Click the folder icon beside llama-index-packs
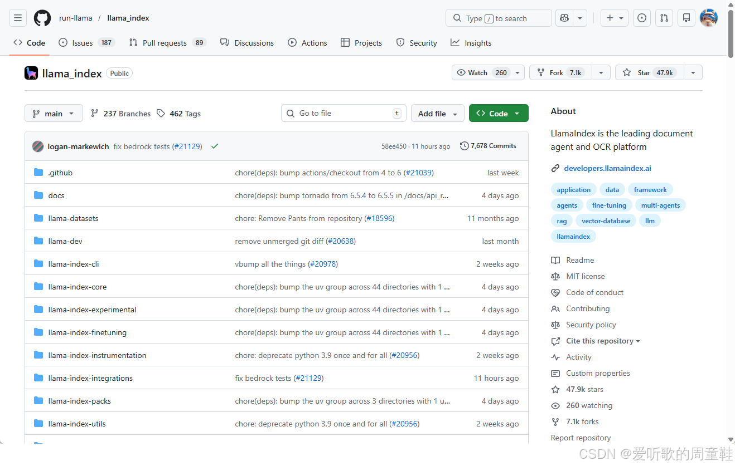Viewport: 735px width, 466px height. [38, 401]
